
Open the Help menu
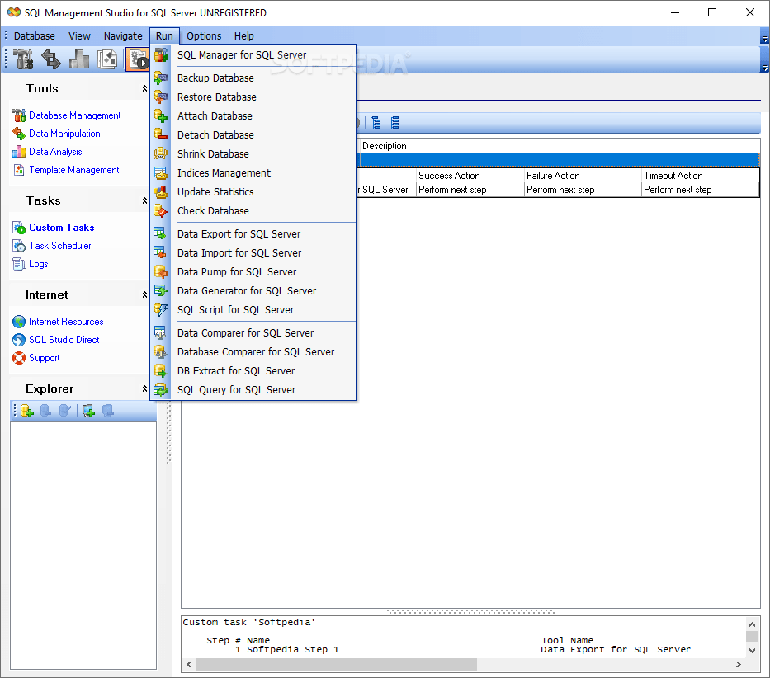pyautogui.click(x=243, y=35)
